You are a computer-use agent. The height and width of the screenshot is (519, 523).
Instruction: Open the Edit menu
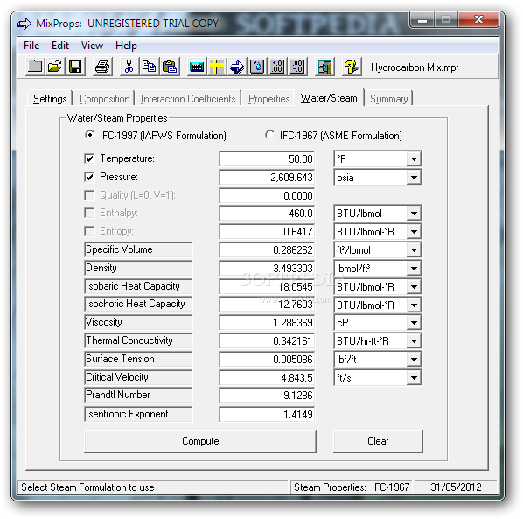click(60, 46)
